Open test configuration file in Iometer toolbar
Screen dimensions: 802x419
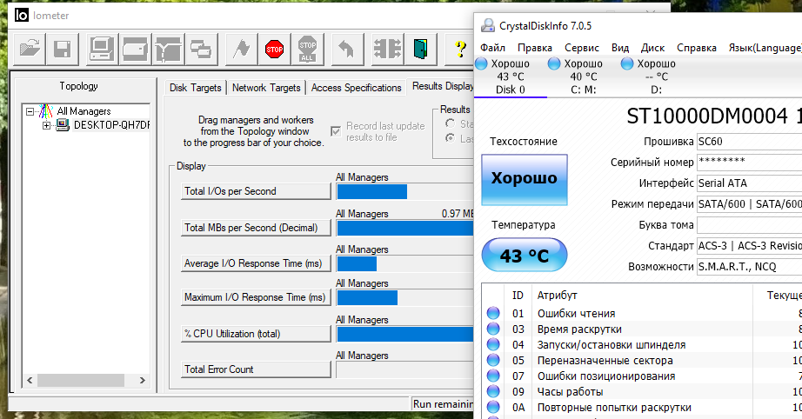coord(30,50)
